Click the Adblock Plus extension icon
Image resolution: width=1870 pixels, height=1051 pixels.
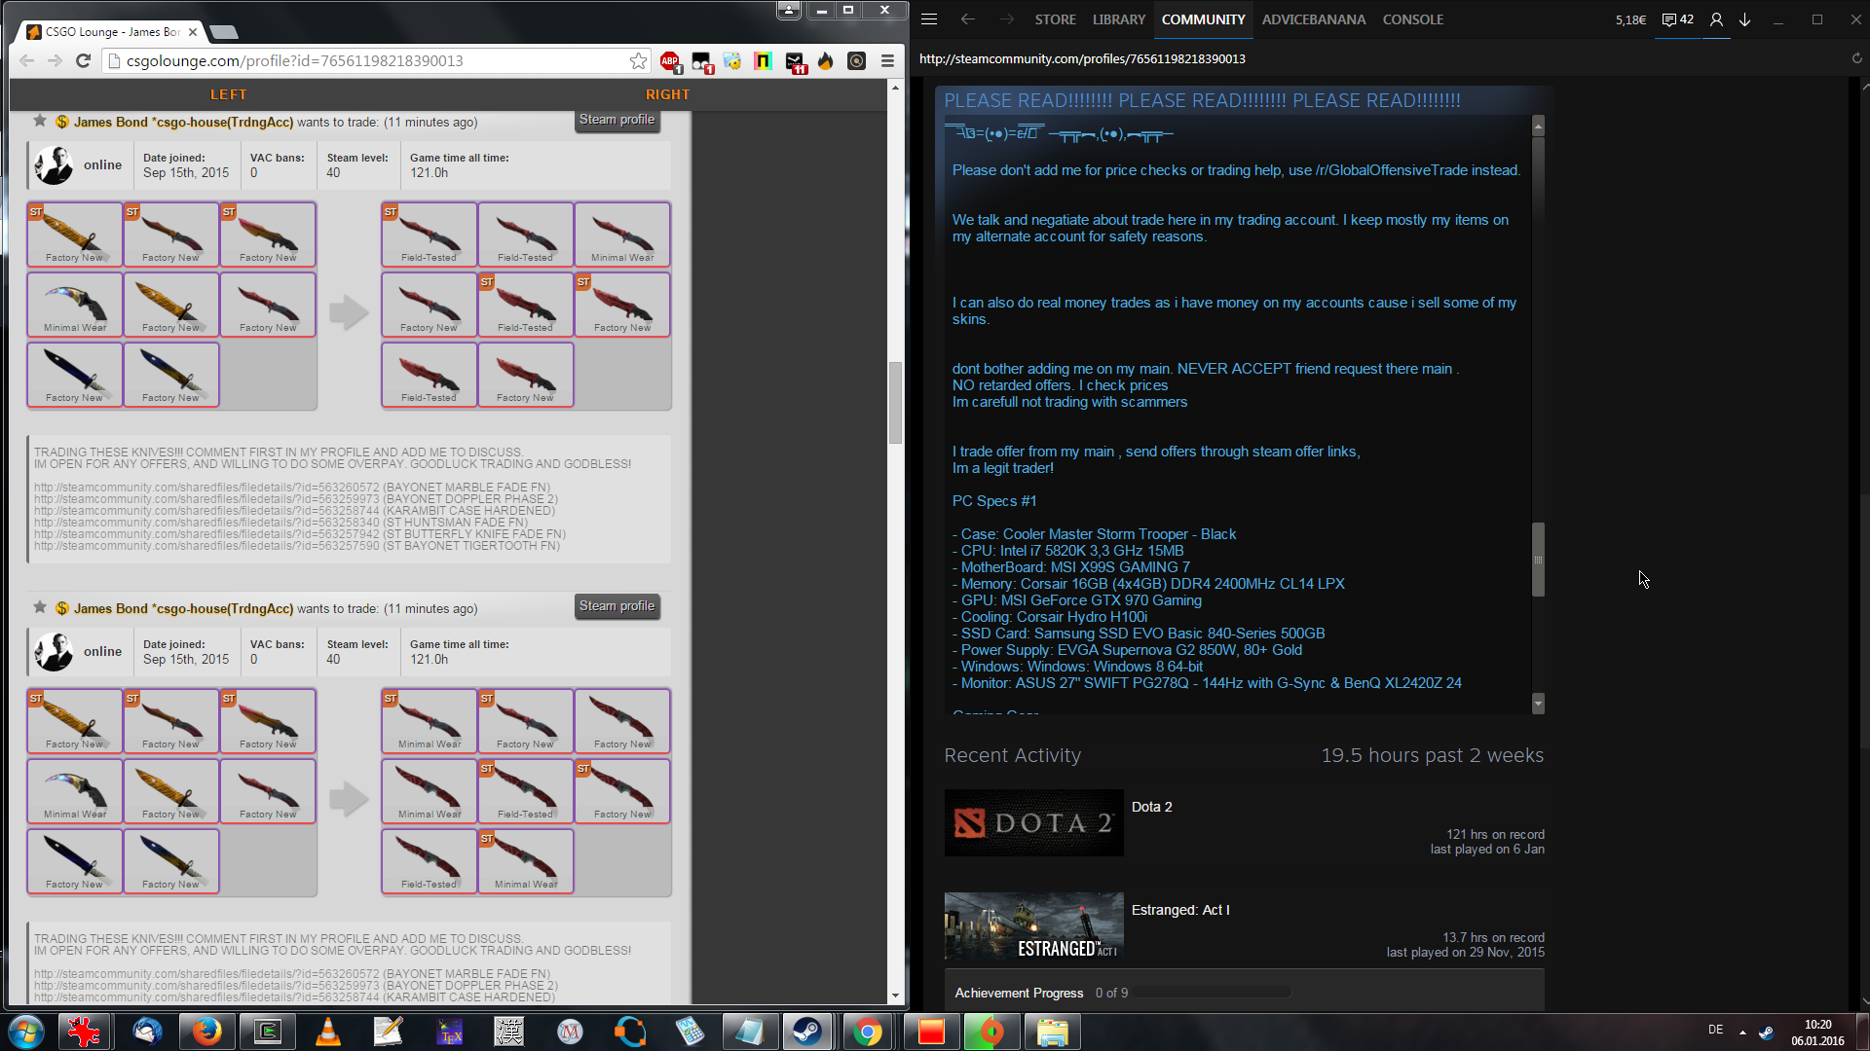point(670,61)
